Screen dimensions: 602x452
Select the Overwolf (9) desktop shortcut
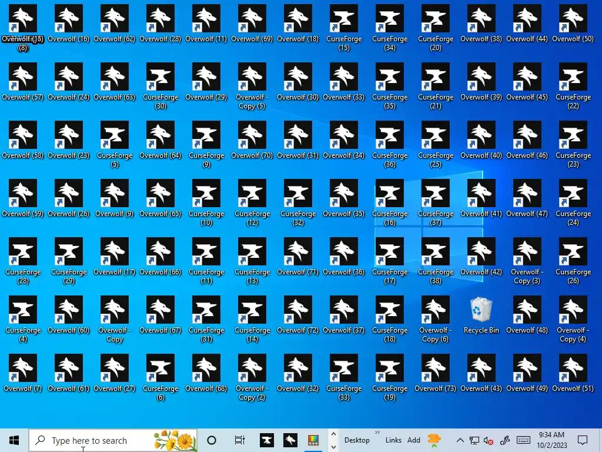coord(115,198)
